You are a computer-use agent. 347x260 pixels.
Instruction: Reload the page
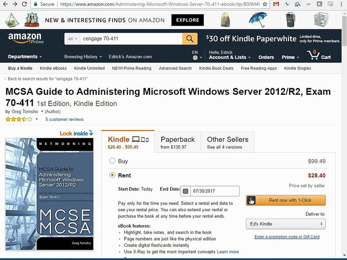(x=25, y=4)
